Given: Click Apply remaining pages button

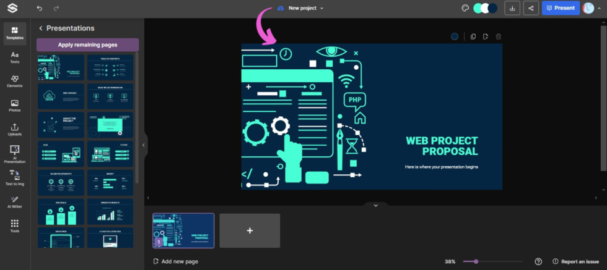Looking at the screenshot, I should point(87,44).
